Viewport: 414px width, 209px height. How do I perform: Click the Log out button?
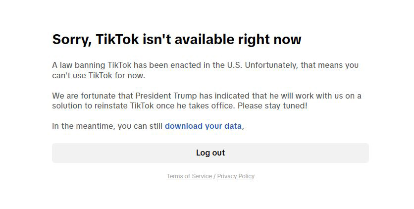coord(210,153)
